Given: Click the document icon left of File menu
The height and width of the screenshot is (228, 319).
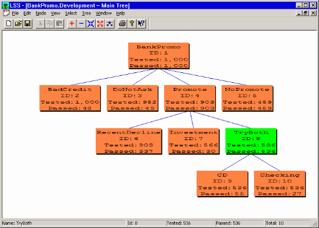Looking at the screenshot, I should coord(6,13).
